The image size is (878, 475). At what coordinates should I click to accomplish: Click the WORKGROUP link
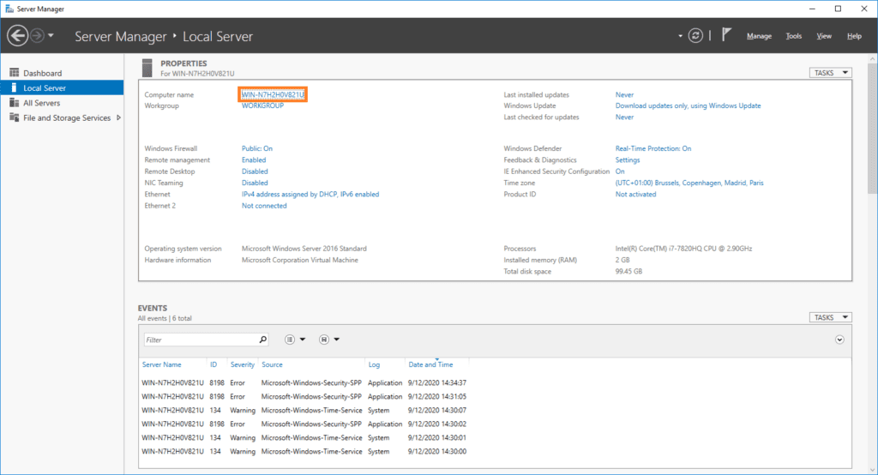pos(262,105)
